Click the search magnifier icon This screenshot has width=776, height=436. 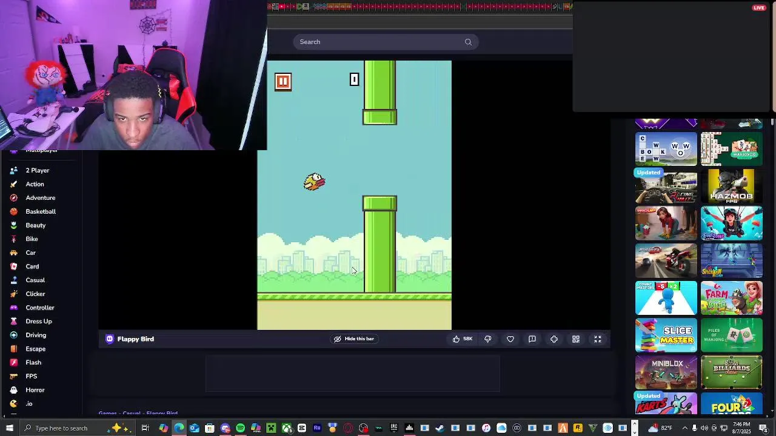point(468,42)
